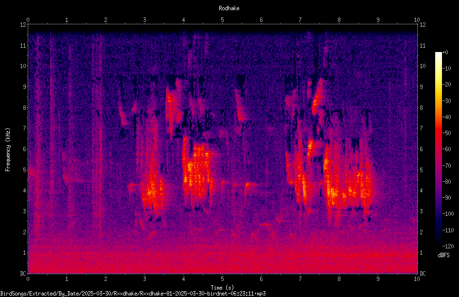Click the 2 label on the left frequency axis

point(25,232)
